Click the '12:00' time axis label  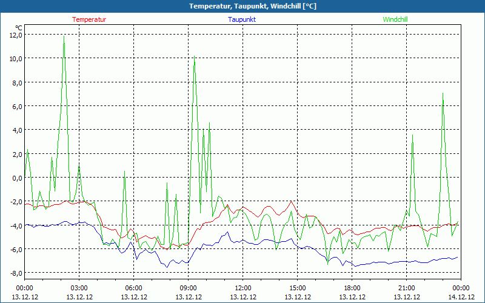[243, 288]
